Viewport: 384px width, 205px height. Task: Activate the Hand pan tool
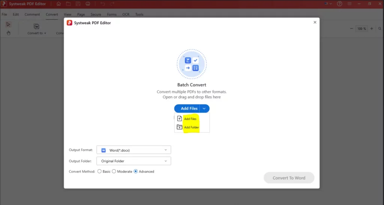tap(8, 33)
